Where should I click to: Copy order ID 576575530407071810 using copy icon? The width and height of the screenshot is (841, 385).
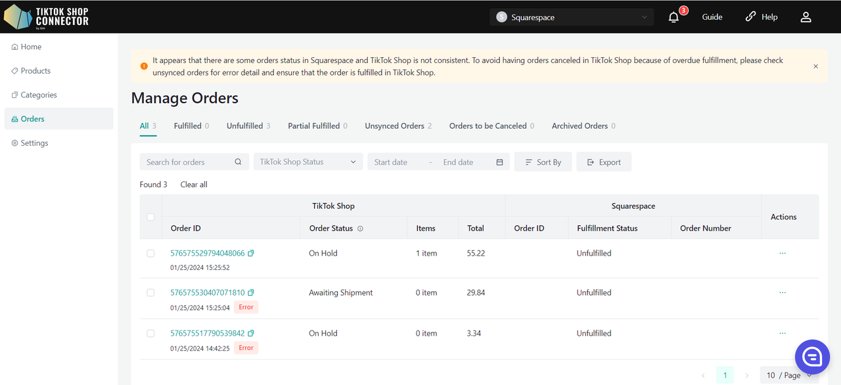coord(251,292)
